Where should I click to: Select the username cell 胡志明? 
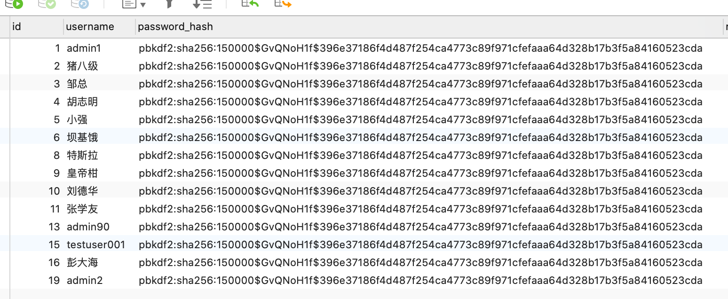(99, 102)
